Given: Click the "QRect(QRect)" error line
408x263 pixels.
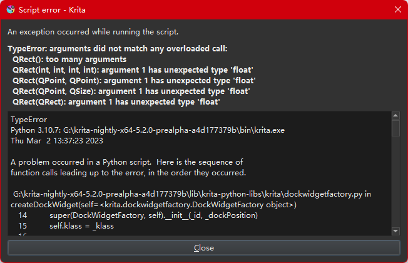Looking at the screenshot, I should [x=116, y=102].
